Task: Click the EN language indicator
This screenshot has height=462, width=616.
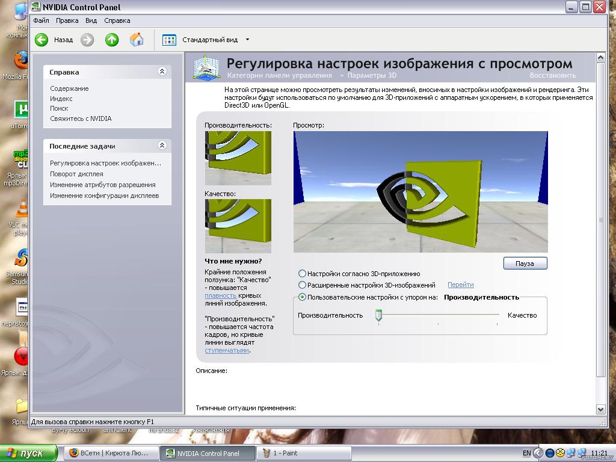Action: point(527,453)
